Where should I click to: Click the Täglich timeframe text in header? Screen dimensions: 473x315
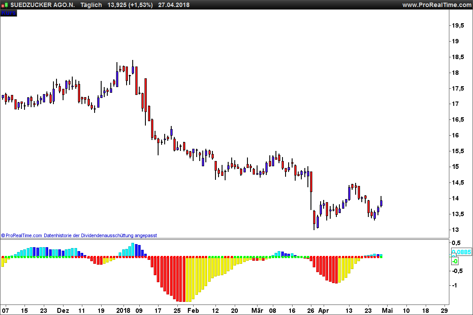[x=91, y=5]
